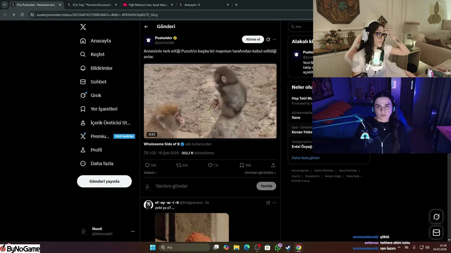Open Gizlilik Politikası footer link
Screen dimensions: 451x253
click(324, 170)
